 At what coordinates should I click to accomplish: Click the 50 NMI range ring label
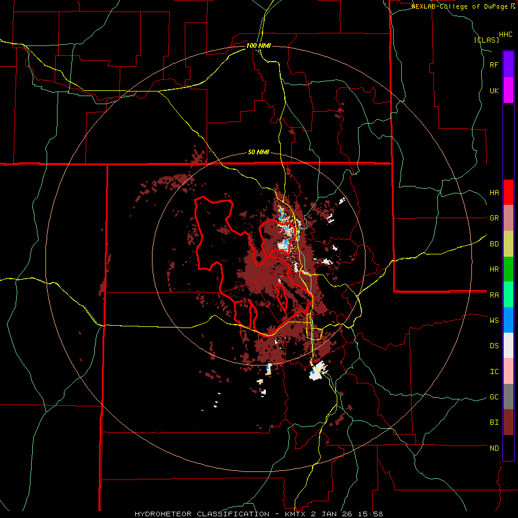tap(258, 153)
